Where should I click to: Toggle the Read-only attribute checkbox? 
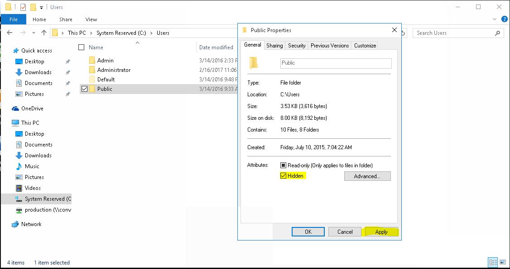point(283,165)
